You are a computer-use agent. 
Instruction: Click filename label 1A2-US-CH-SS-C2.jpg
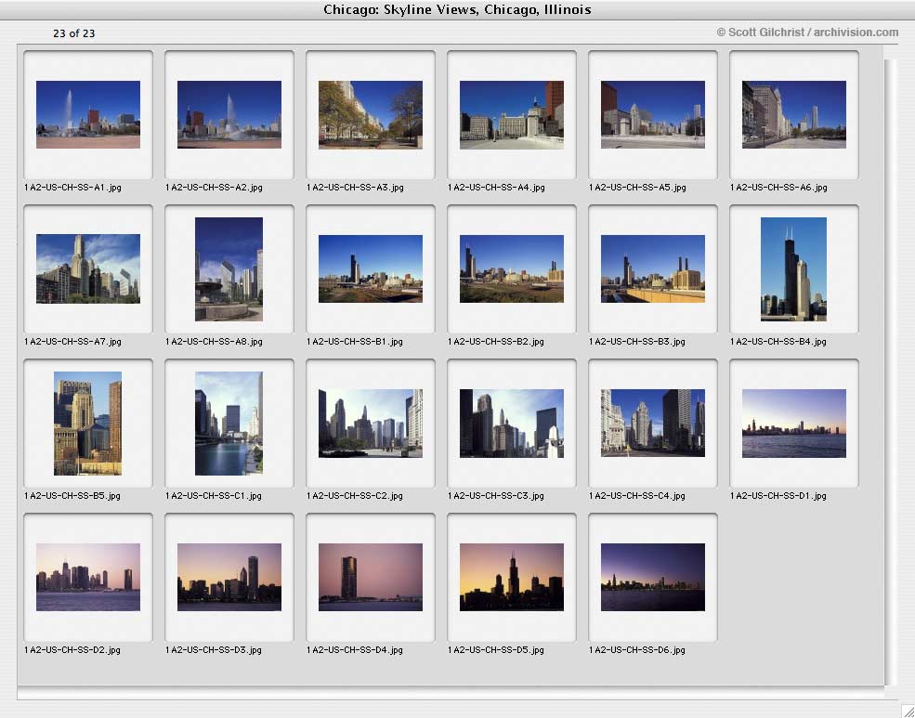click(x=355, y=496)
